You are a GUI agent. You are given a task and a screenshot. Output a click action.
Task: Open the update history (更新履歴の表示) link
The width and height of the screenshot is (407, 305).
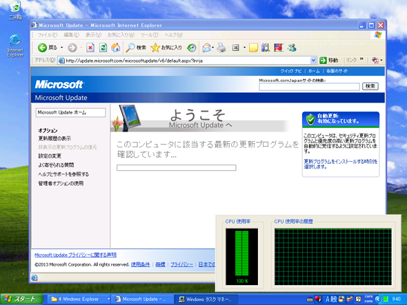pyautogui.click(x=54, y=138)
